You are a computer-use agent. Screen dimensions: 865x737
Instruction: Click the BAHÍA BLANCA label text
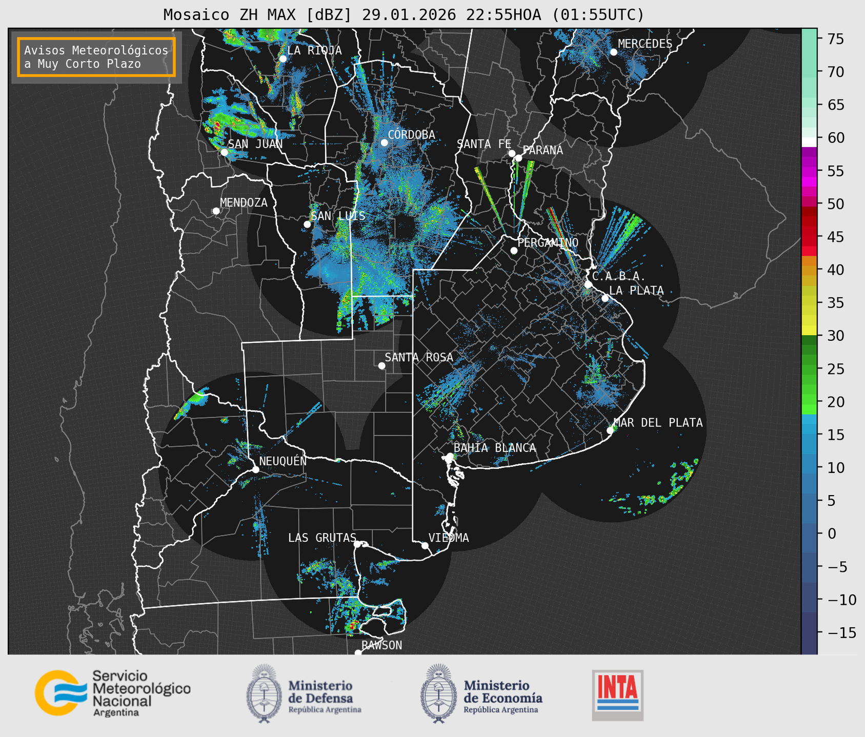(x=495, y=448)
